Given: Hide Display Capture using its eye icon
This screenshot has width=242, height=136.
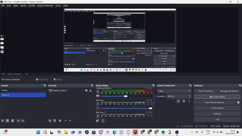Looking at the screenshot, I should (x=86, y=90).
